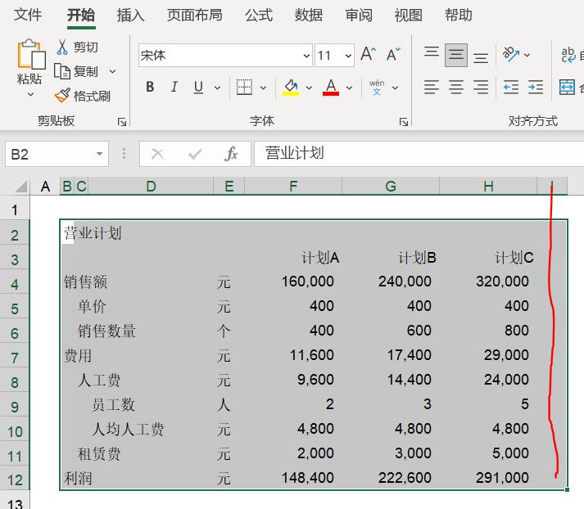Open clipboard pane dialog launcher

pyautogui.click(x=122, y=122)
